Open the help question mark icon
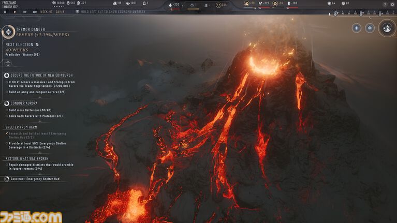Image resolution: width=397 pixels, height=223 pixels. [x=385, y=4]
